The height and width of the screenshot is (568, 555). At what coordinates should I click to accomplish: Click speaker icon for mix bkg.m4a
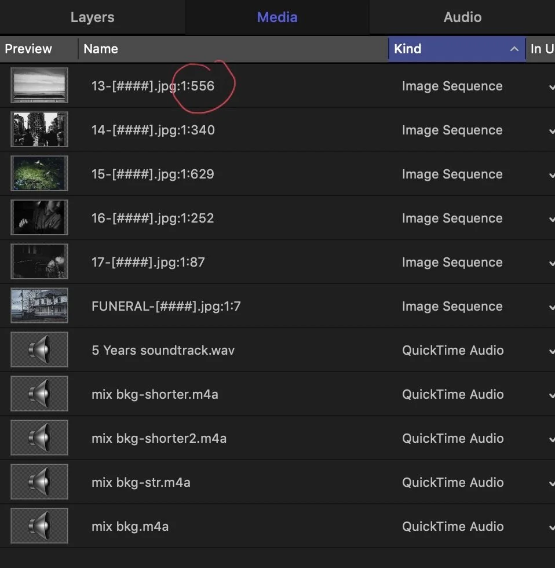pos(39,526)
